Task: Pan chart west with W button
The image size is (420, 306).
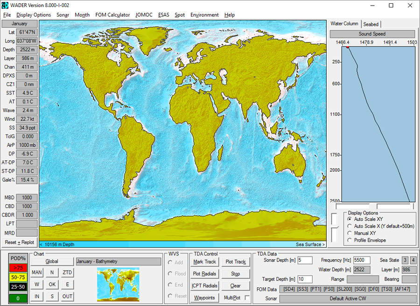Action: click(x=37, y=285)
